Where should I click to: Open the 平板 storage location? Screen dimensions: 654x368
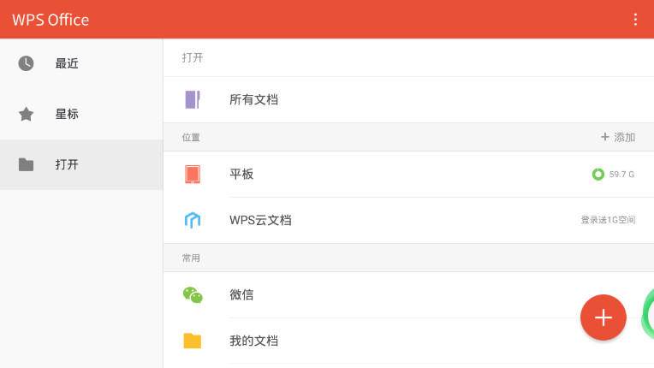point(409,175)
